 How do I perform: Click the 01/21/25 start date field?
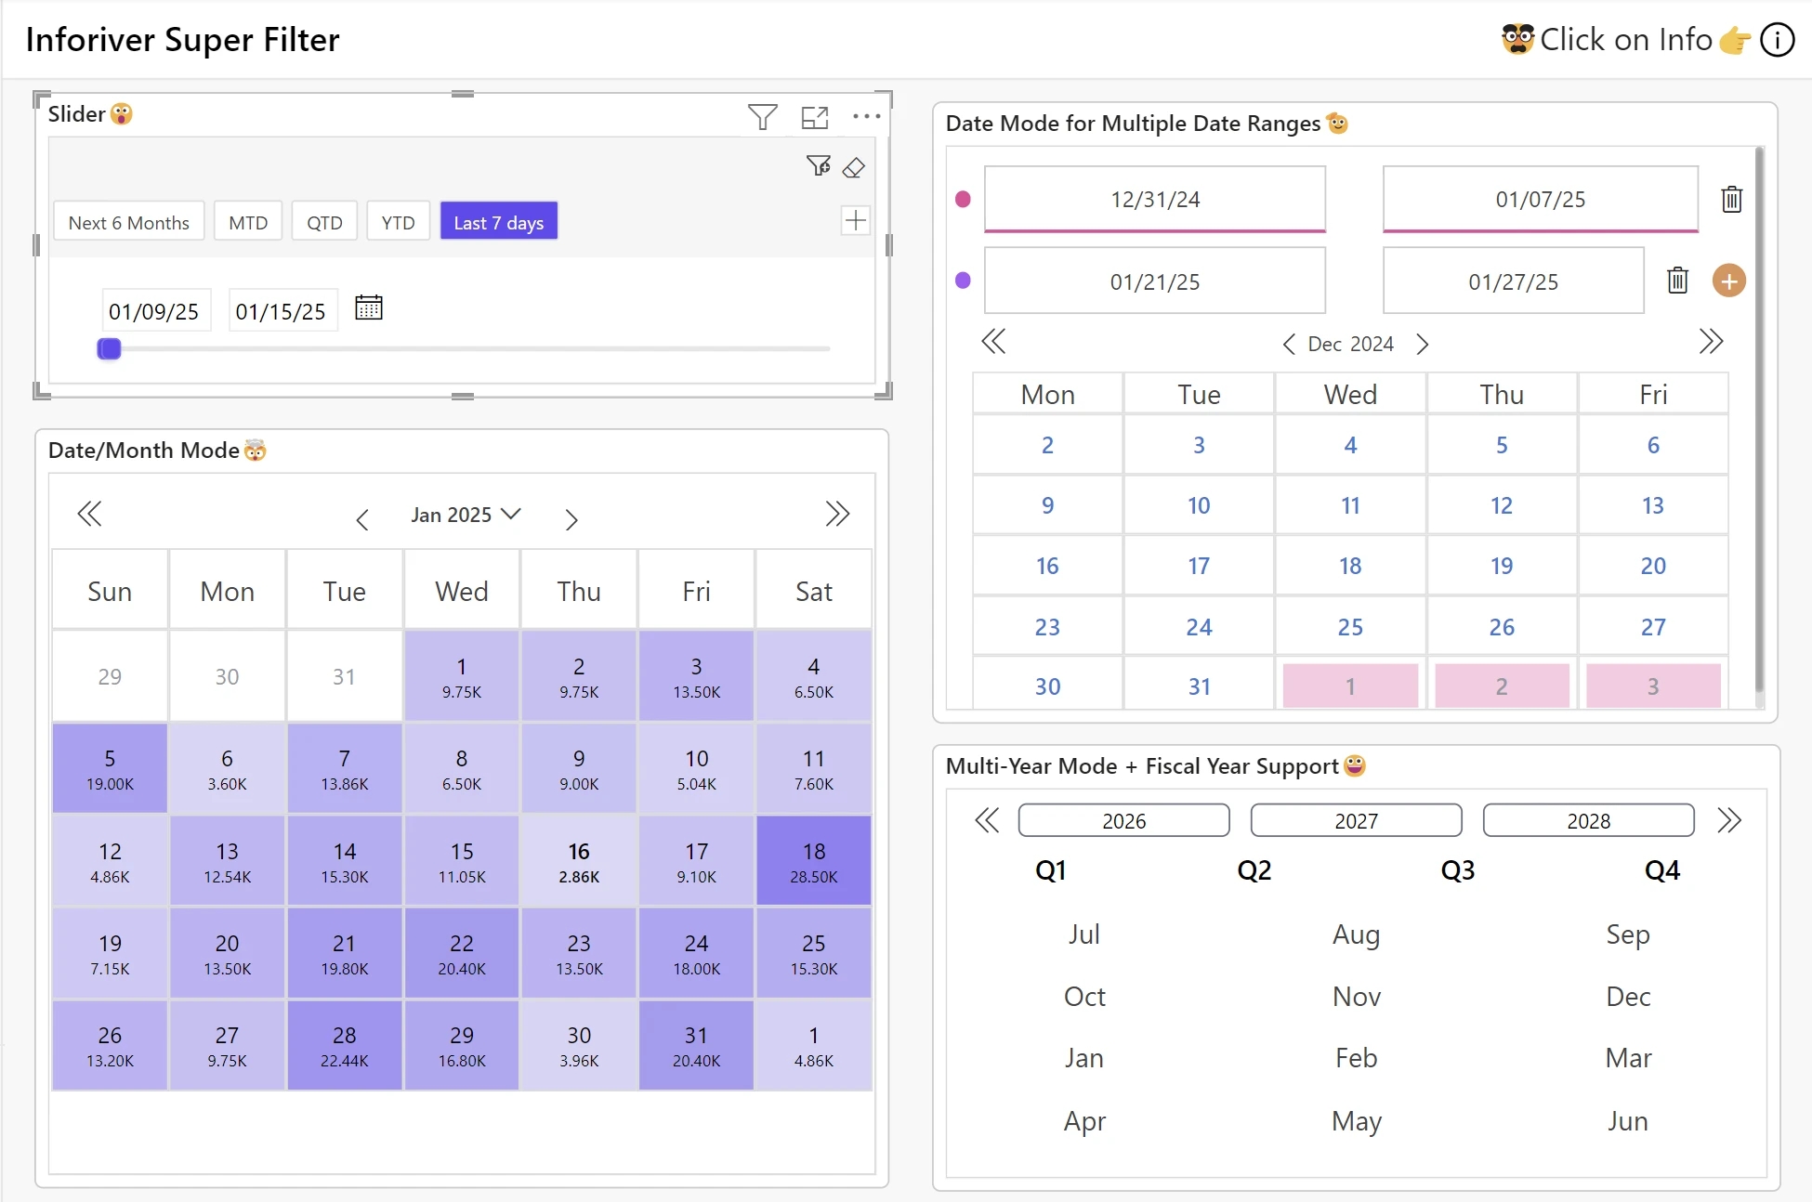pyautogui.click(x=1155, y=281)
